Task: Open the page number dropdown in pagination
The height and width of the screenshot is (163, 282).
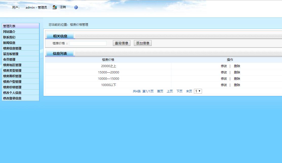Action: click(x=197, y=91)
